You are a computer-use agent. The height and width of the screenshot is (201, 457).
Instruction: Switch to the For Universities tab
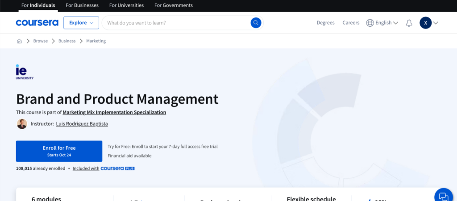[126, 5]
